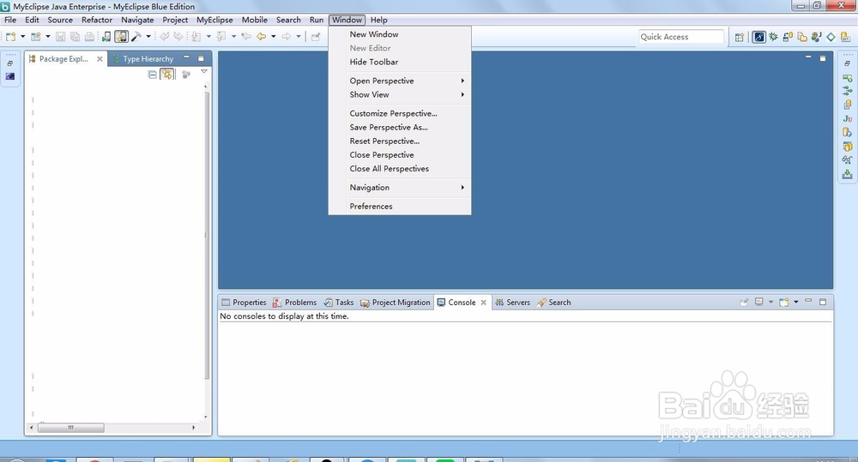Select Reset Perspective... entry
858x462 pixels.
[400, 141]
